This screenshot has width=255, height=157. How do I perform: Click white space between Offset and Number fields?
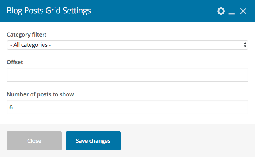pyautogui.click(x=128, y=87)
